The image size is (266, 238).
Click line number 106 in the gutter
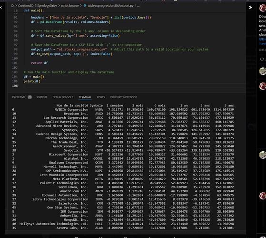15,86
